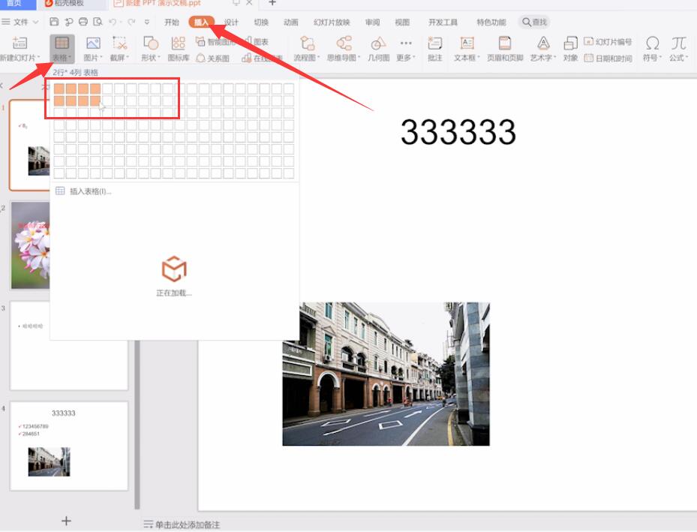Click the Screenshot (截屏) icon
Viewport: 697px width, 532px height.
point(119,43)
